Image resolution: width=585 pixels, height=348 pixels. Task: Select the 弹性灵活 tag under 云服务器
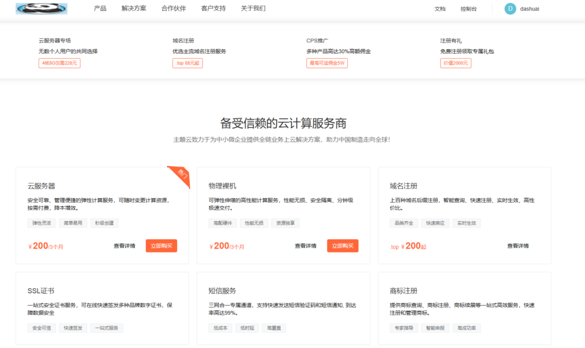pos(41,223)
